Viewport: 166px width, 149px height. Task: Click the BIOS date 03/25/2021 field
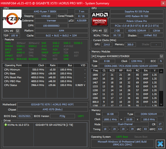(25, 116)
